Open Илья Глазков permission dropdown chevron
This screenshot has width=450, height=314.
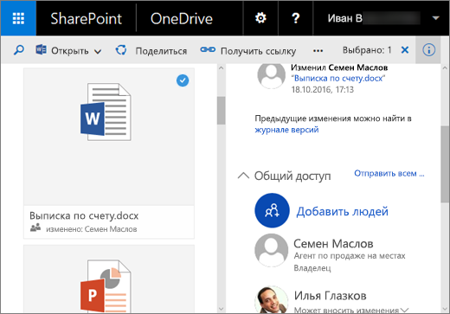(x=405, y=311)
